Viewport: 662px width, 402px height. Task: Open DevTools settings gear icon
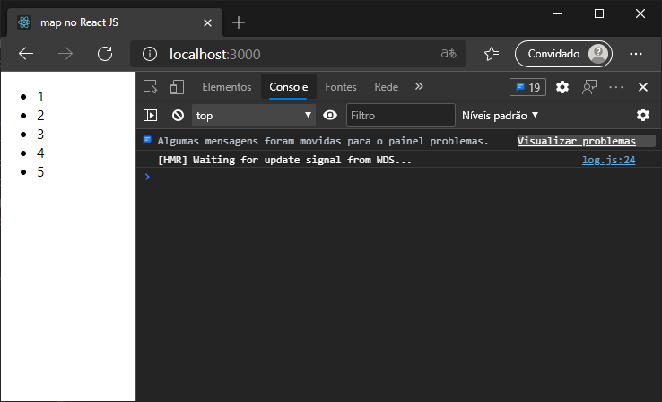tap(562, 87)
